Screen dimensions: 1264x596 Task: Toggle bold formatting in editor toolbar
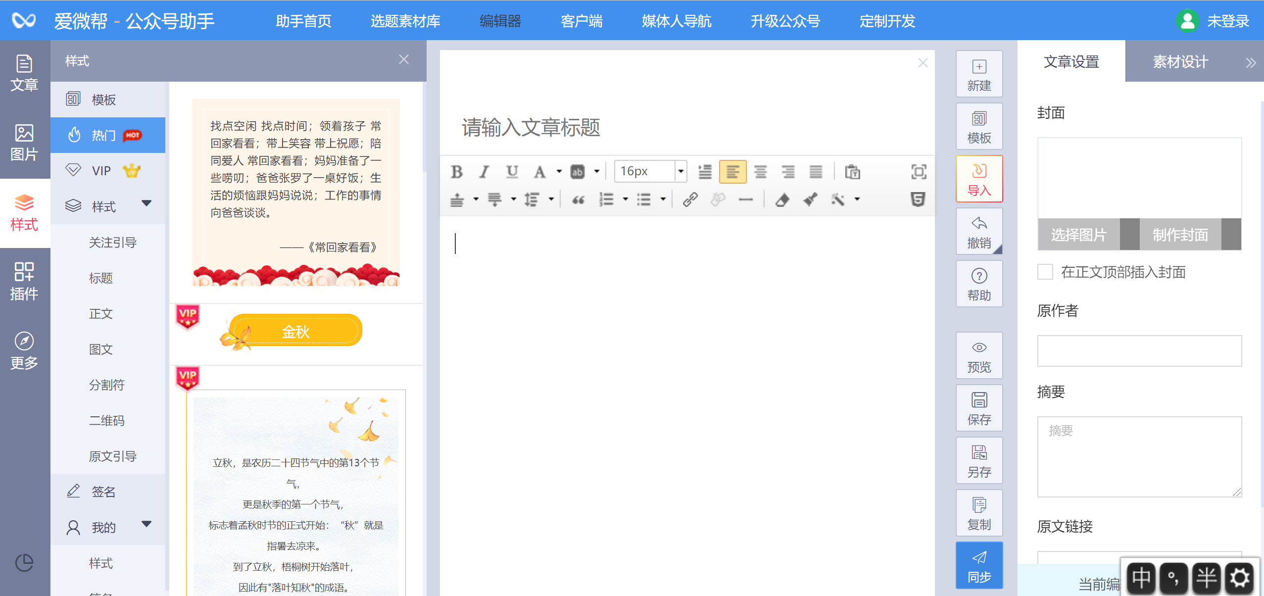(457, 172)
